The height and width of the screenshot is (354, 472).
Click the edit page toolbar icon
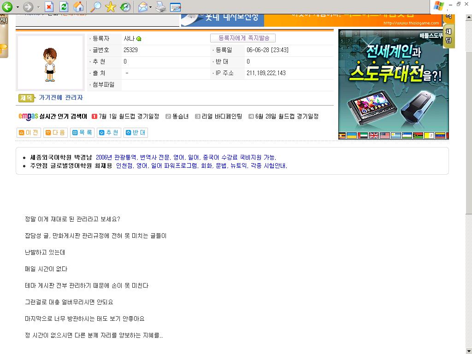click(176, 7)
